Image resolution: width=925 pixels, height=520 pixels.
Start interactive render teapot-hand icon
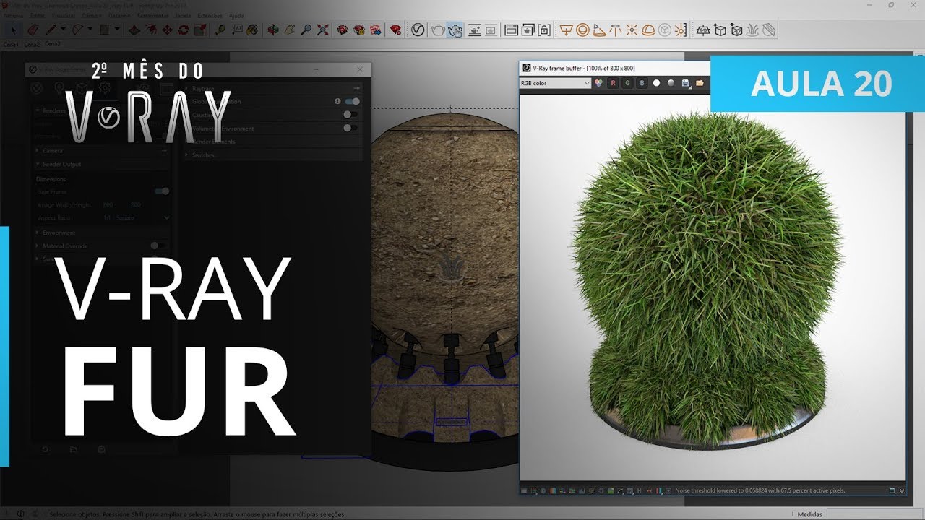(455, 30)
